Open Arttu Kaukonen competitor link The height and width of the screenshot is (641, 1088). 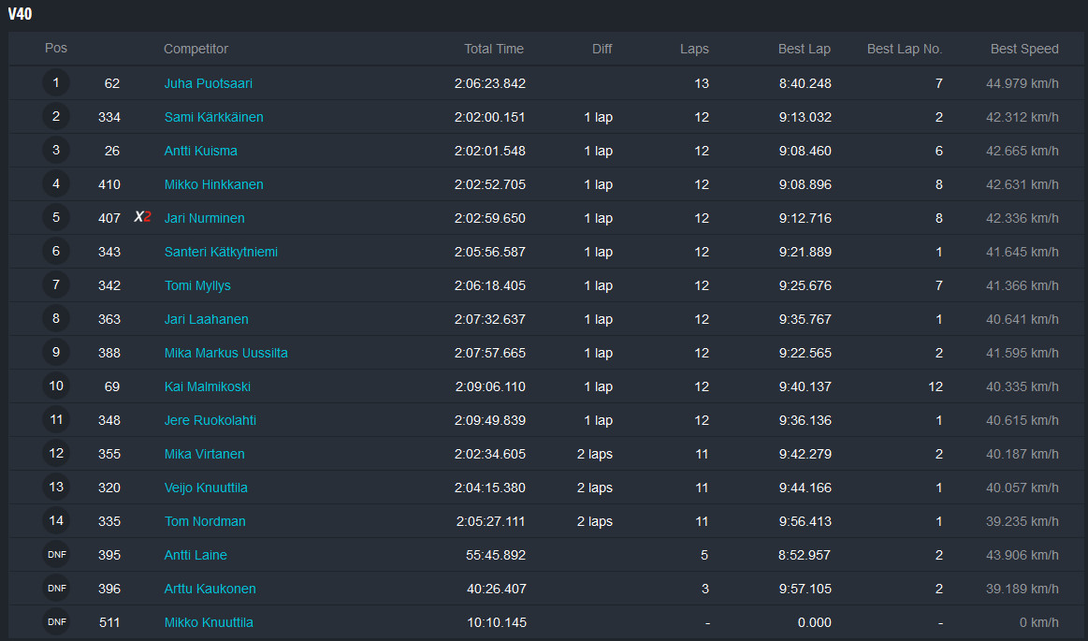pos(210,589)
